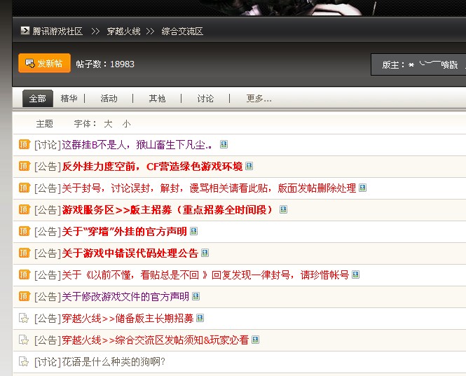Open post 关于游戏中错误代码处理公告

pos(130,253)
